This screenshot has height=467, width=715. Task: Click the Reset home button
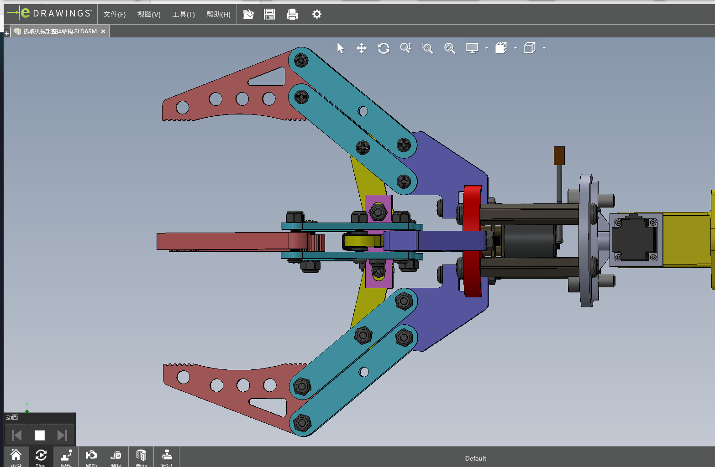[x=16, y=457]
